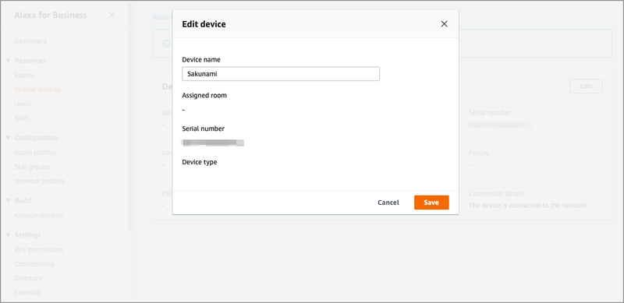Save the device changes
This screenshot has width=624, height=303.
[x=431, y=203]
